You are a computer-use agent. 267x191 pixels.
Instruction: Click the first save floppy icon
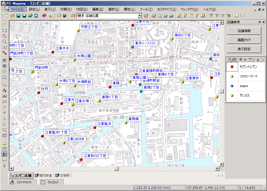coord(18,16)
